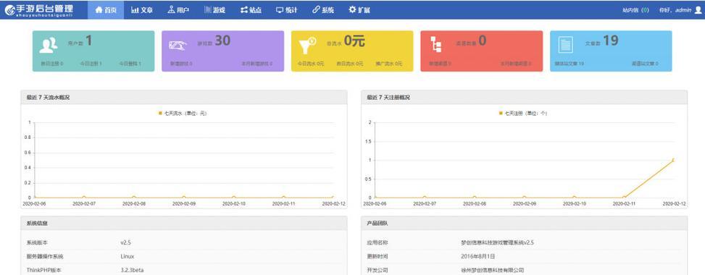
Task: Open the 系统 menu
Action: (x=323, y=10)
